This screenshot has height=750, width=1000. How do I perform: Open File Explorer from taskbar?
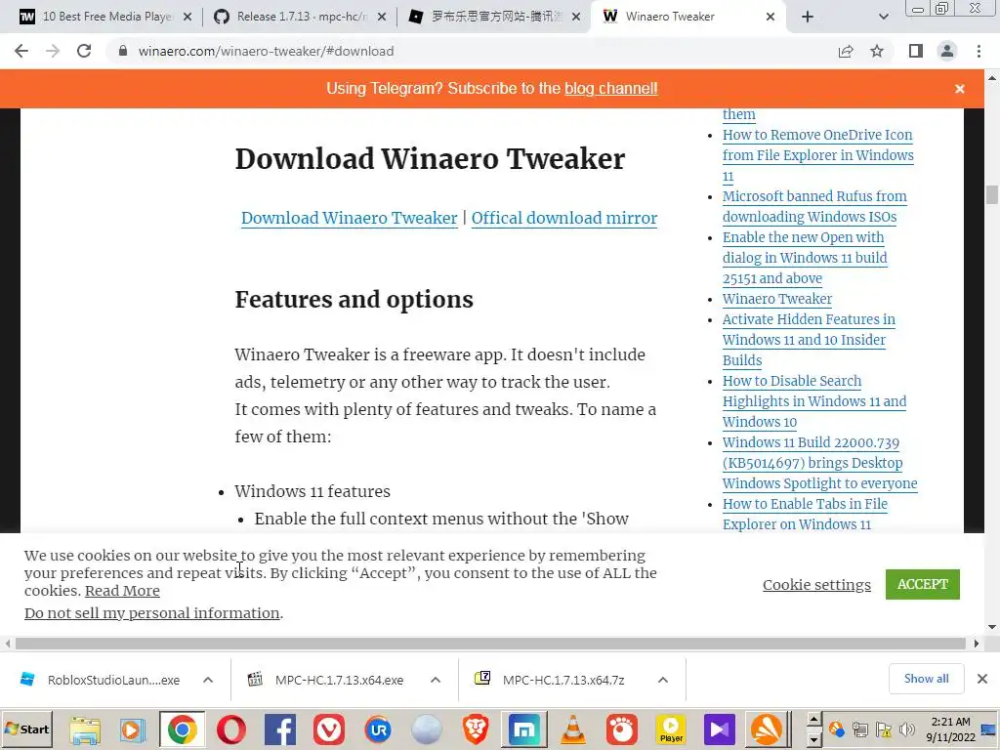(x=85, y=729)
